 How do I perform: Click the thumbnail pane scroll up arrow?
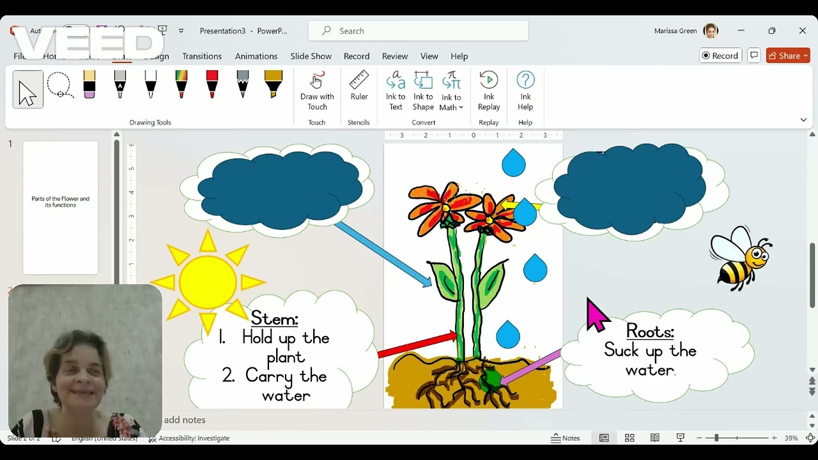pyautogui.click(x=116, y=134)
